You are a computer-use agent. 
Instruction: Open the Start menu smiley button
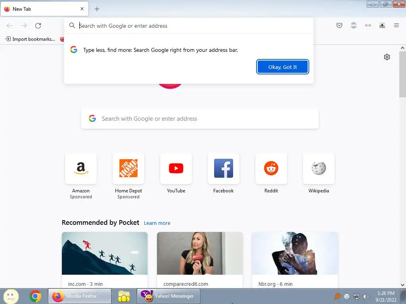pyautogui.click(x=11, y=296)
